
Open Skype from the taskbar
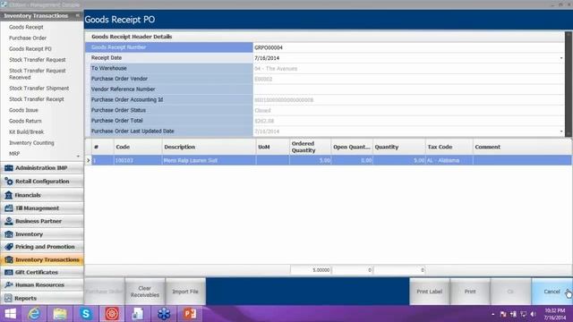(86, 314)
